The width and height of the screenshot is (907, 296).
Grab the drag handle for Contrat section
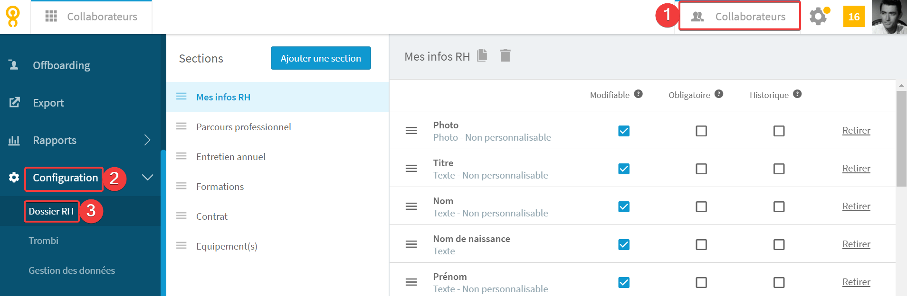pyautogui.click(x=181, y=215)
